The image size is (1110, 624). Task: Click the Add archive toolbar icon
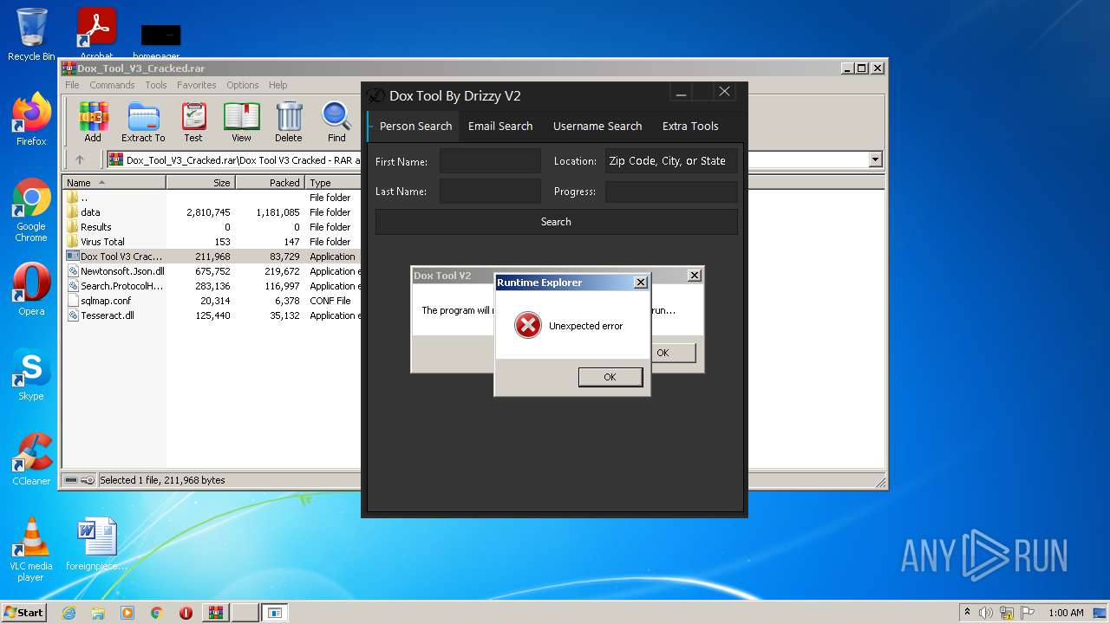[x=93, y=121]
